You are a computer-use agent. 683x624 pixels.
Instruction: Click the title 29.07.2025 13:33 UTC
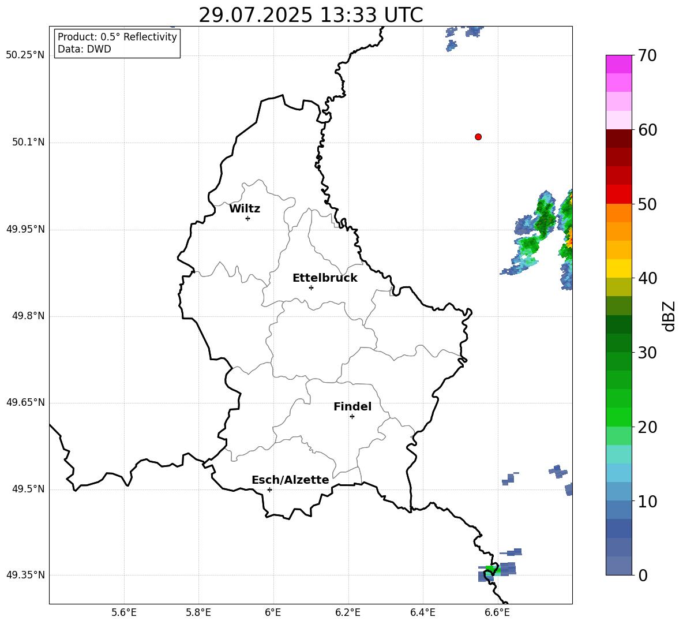pos(311,15)
